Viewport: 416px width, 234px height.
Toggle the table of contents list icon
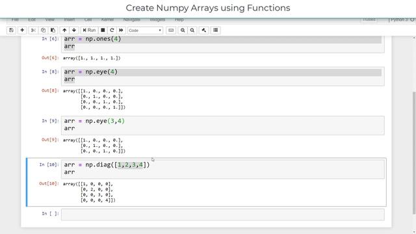tap(215, 31)
